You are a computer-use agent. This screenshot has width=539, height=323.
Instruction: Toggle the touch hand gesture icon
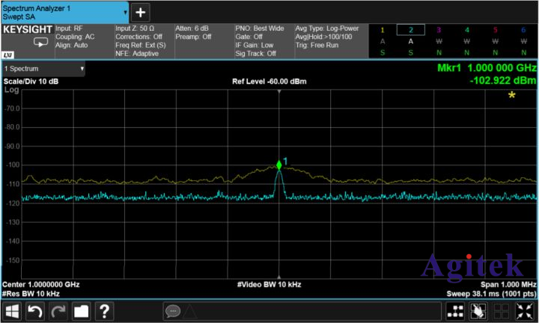click(x=478, y=310)
